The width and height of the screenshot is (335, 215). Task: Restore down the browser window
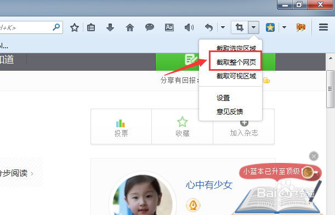coord(300,5)
